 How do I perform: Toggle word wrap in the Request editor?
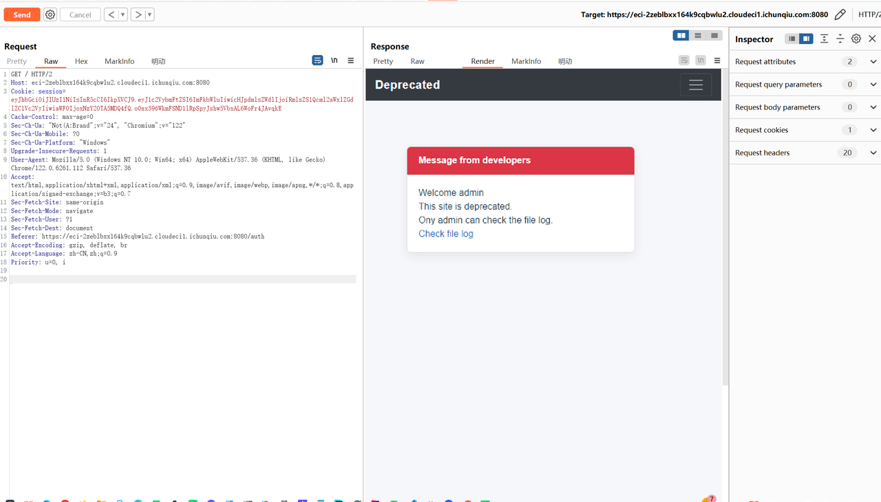317,61
